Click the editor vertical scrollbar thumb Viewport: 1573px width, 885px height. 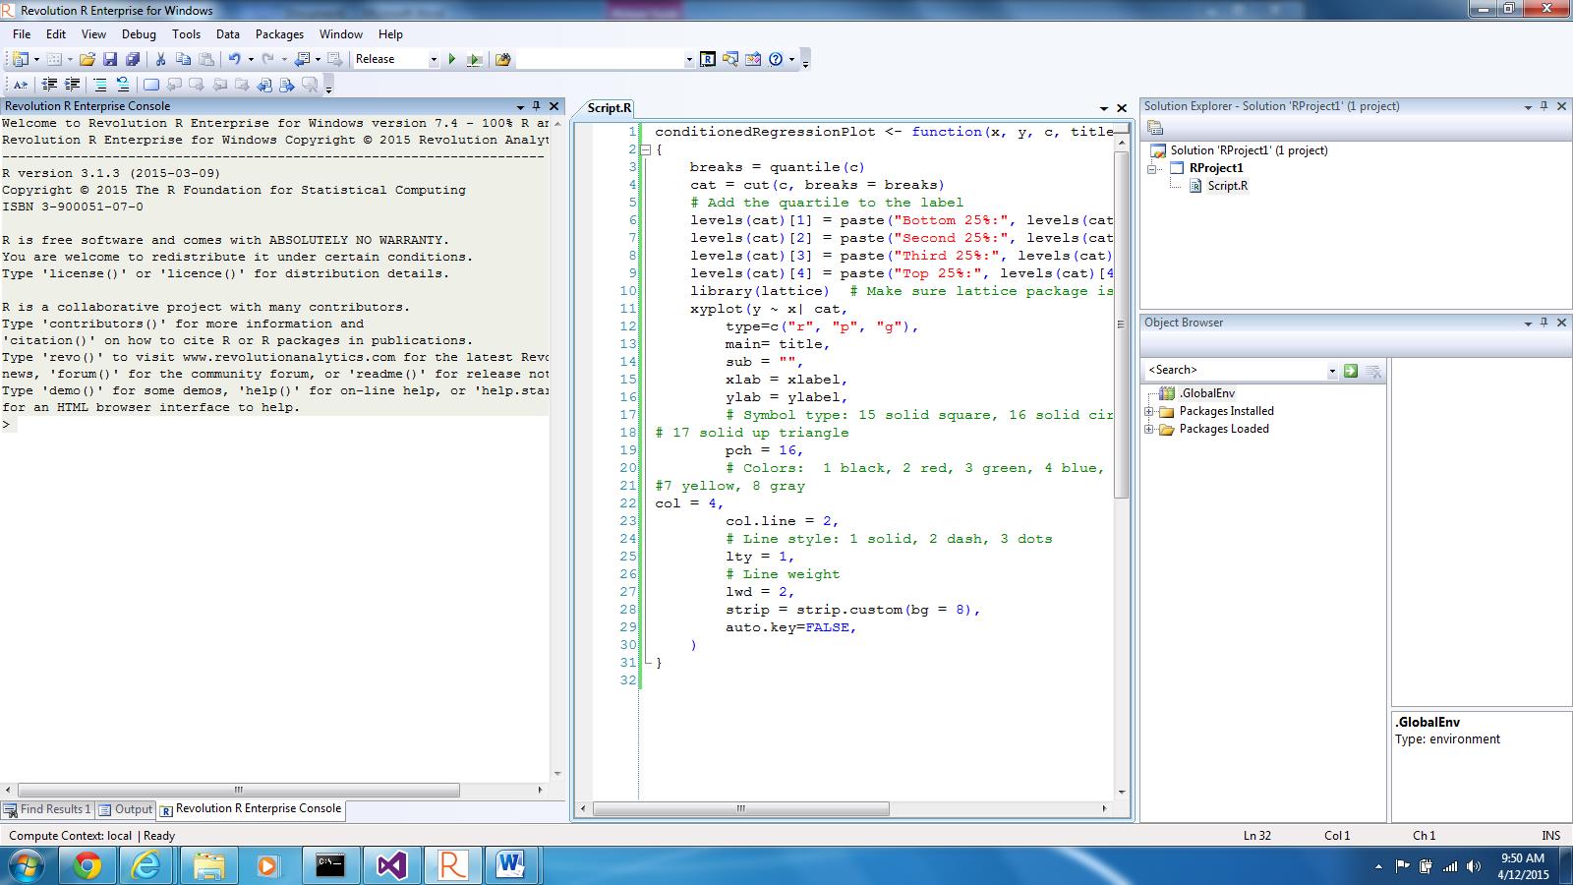point(1121,324)
